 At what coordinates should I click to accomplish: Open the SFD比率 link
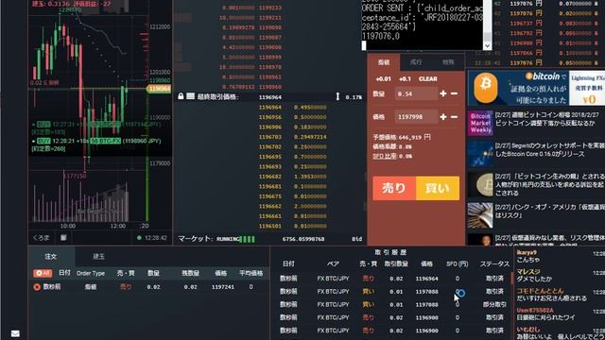(x=385, y=156)
